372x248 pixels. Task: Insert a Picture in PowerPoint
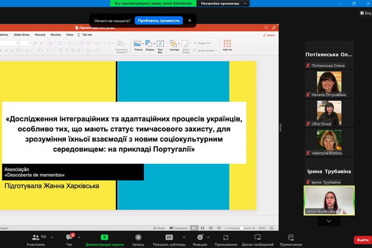point(138,43)
